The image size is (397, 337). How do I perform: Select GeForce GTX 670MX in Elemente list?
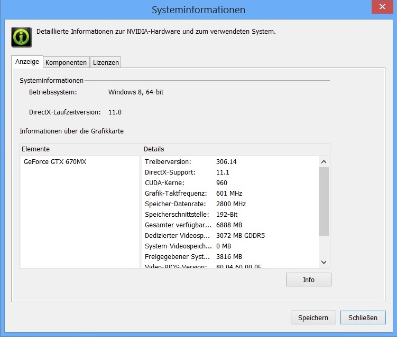[55, 162]
